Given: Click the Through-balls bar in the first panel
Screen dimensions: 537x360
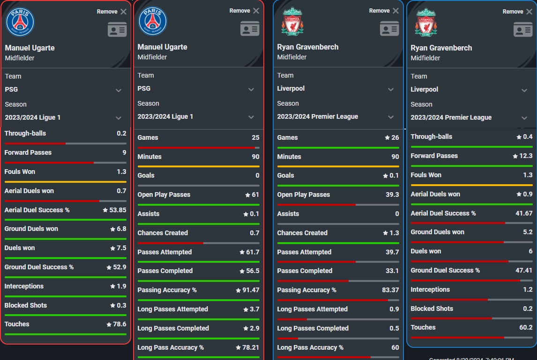Looking at the screenshot, I should point(66,144).
